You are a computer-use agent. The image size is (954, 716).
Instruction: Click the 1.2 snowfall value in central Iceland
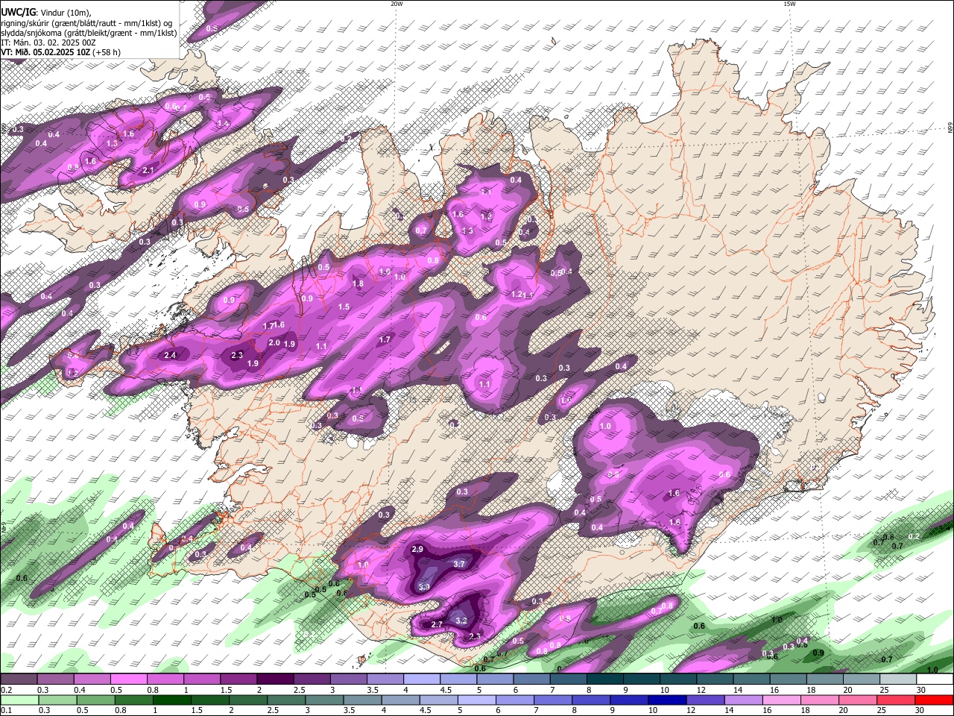pyautogui.click(x=517, y=295)
